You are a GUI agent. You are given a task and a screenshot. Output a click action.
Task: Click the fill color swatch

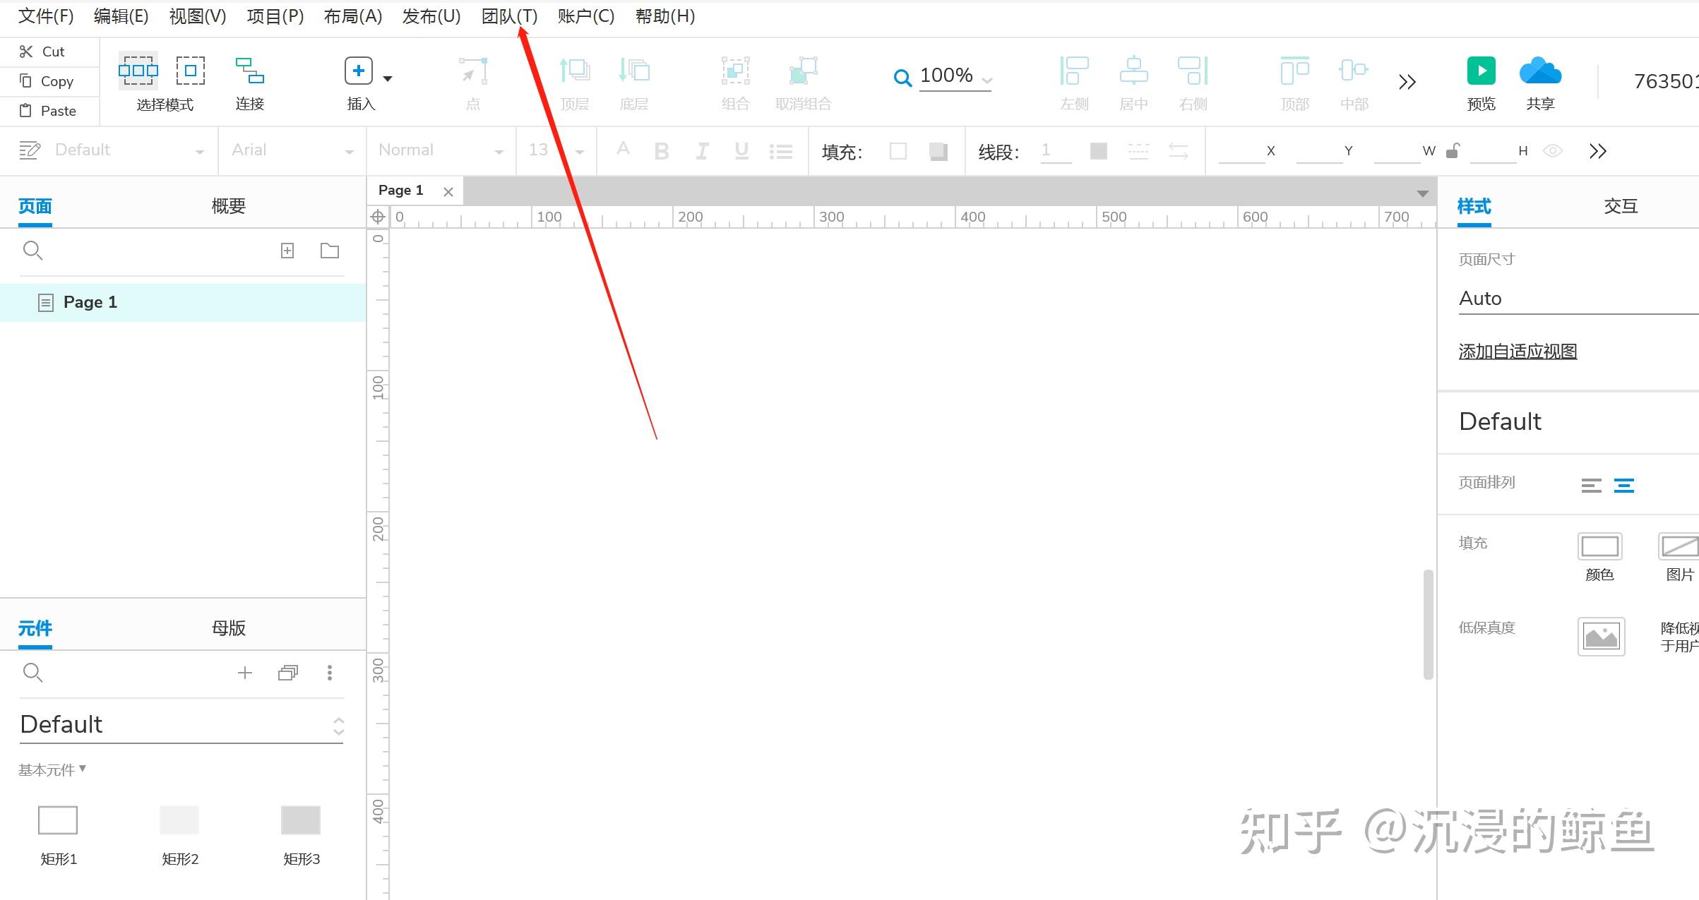(898, 150)
